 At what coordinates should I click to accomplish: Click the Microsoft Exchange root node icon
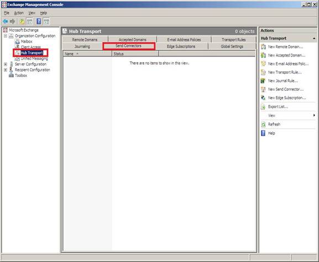[x=6, y=30]
